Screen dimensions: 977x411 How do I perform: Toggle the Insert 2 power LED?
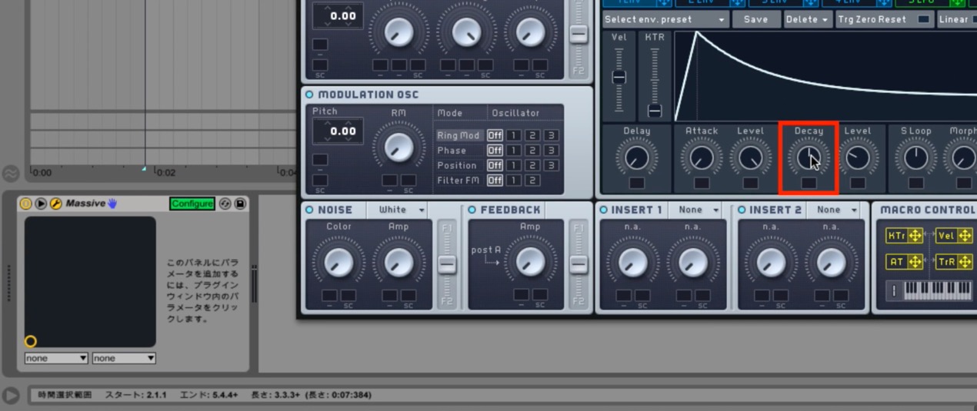tap(742, 210)
